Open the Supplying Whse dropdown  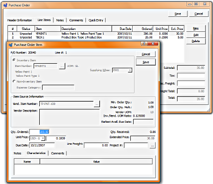coord(130,70)
